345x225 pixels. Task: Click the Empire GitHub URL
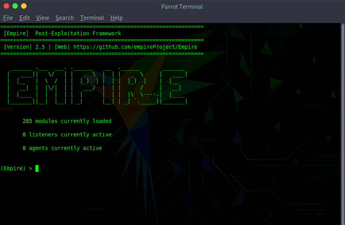tap(135, 47)
